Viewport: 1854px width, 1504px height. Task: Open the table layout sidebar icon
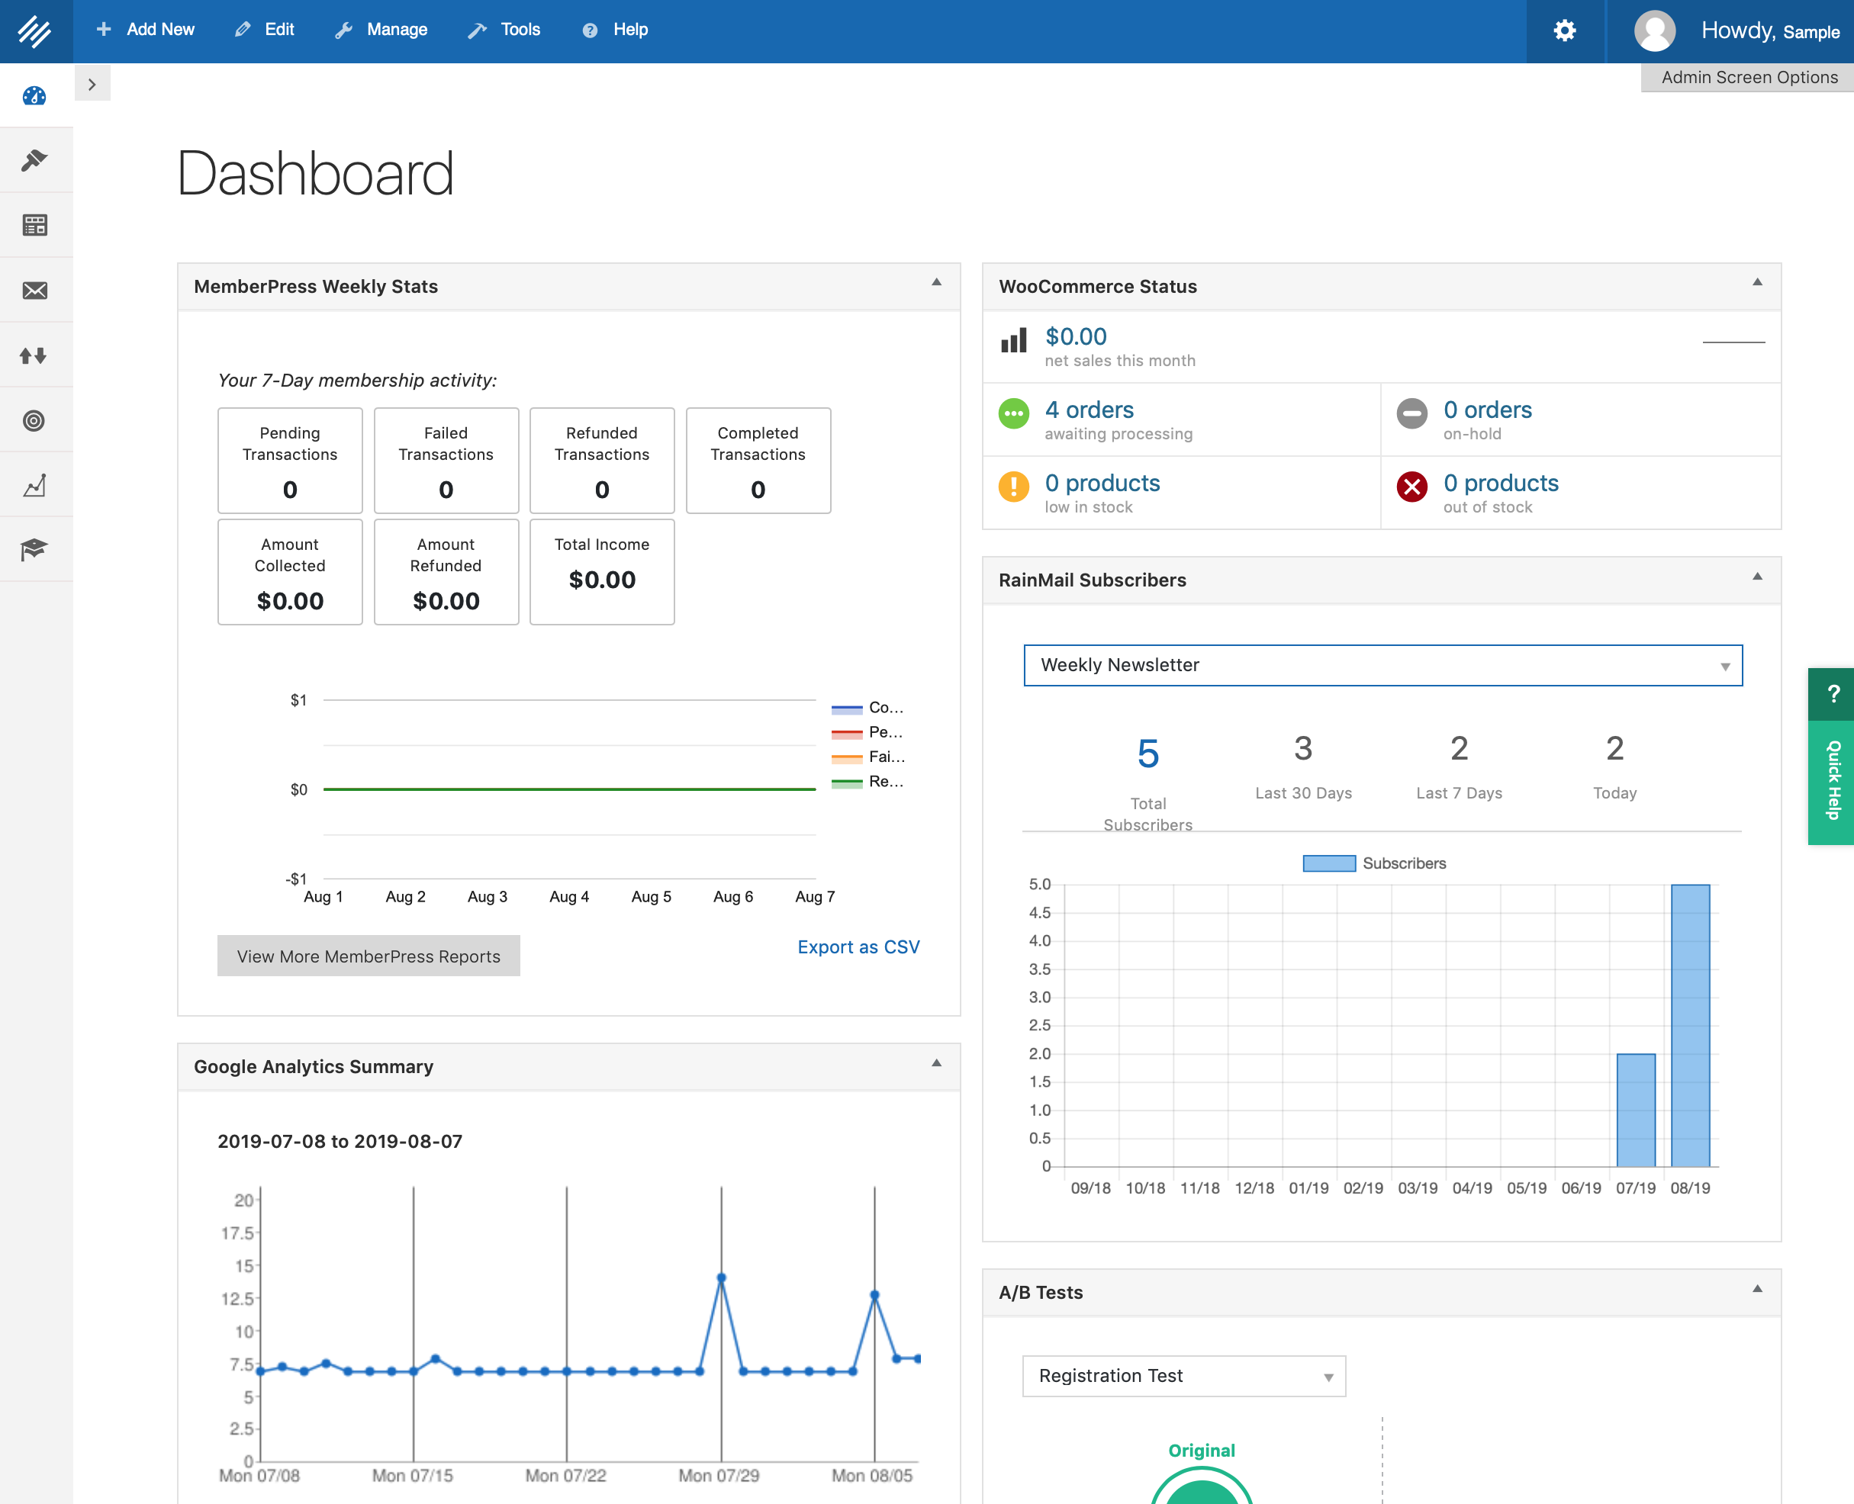[x=34, y=225]
